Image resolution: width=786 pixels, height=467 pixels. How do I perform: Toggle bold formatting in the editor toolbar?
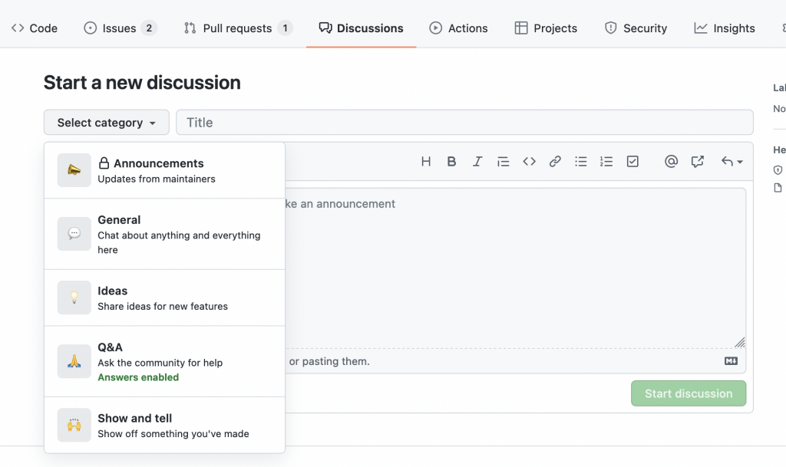pyautogui.click(x=451, y=161)
